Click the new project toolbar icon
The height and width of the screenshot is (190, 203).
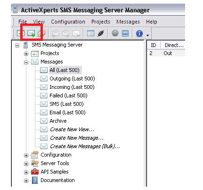click(x=21, y=33)
